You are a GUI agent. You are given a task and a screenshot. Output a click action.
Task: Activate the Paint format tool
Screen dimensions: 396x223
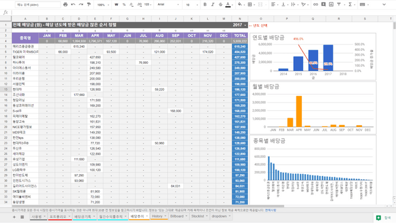[89, 4]
